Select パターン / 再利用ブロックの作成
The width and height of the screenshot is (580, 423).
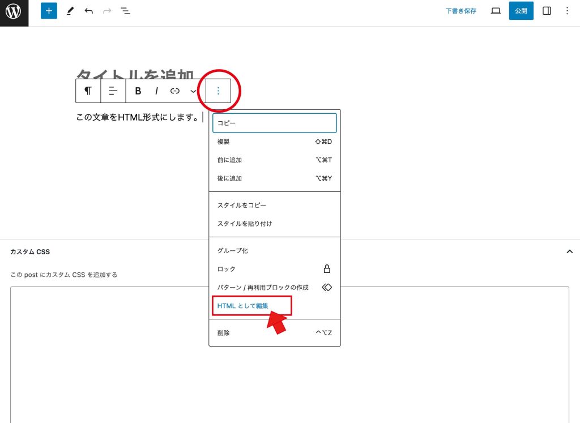[x=275, y=287]
